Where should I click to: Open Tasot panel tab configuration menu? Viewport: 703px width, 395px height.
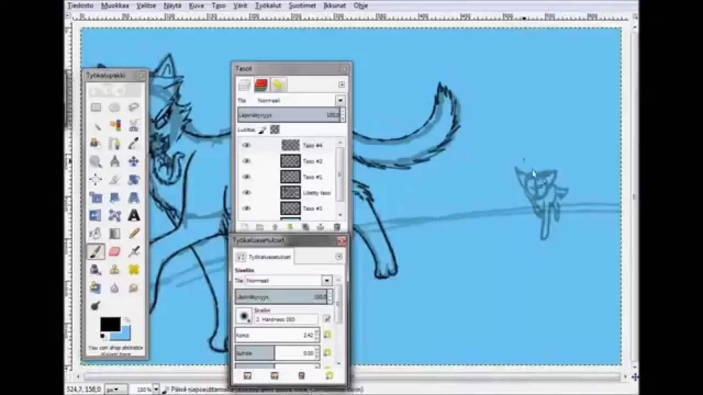(x=342, y=84)
